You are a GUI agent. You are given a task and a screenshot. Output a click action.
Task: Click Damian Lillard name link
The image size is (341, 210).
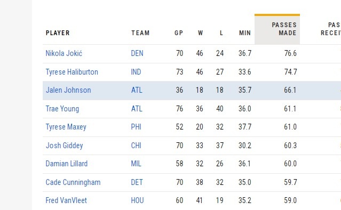(67, 164)
